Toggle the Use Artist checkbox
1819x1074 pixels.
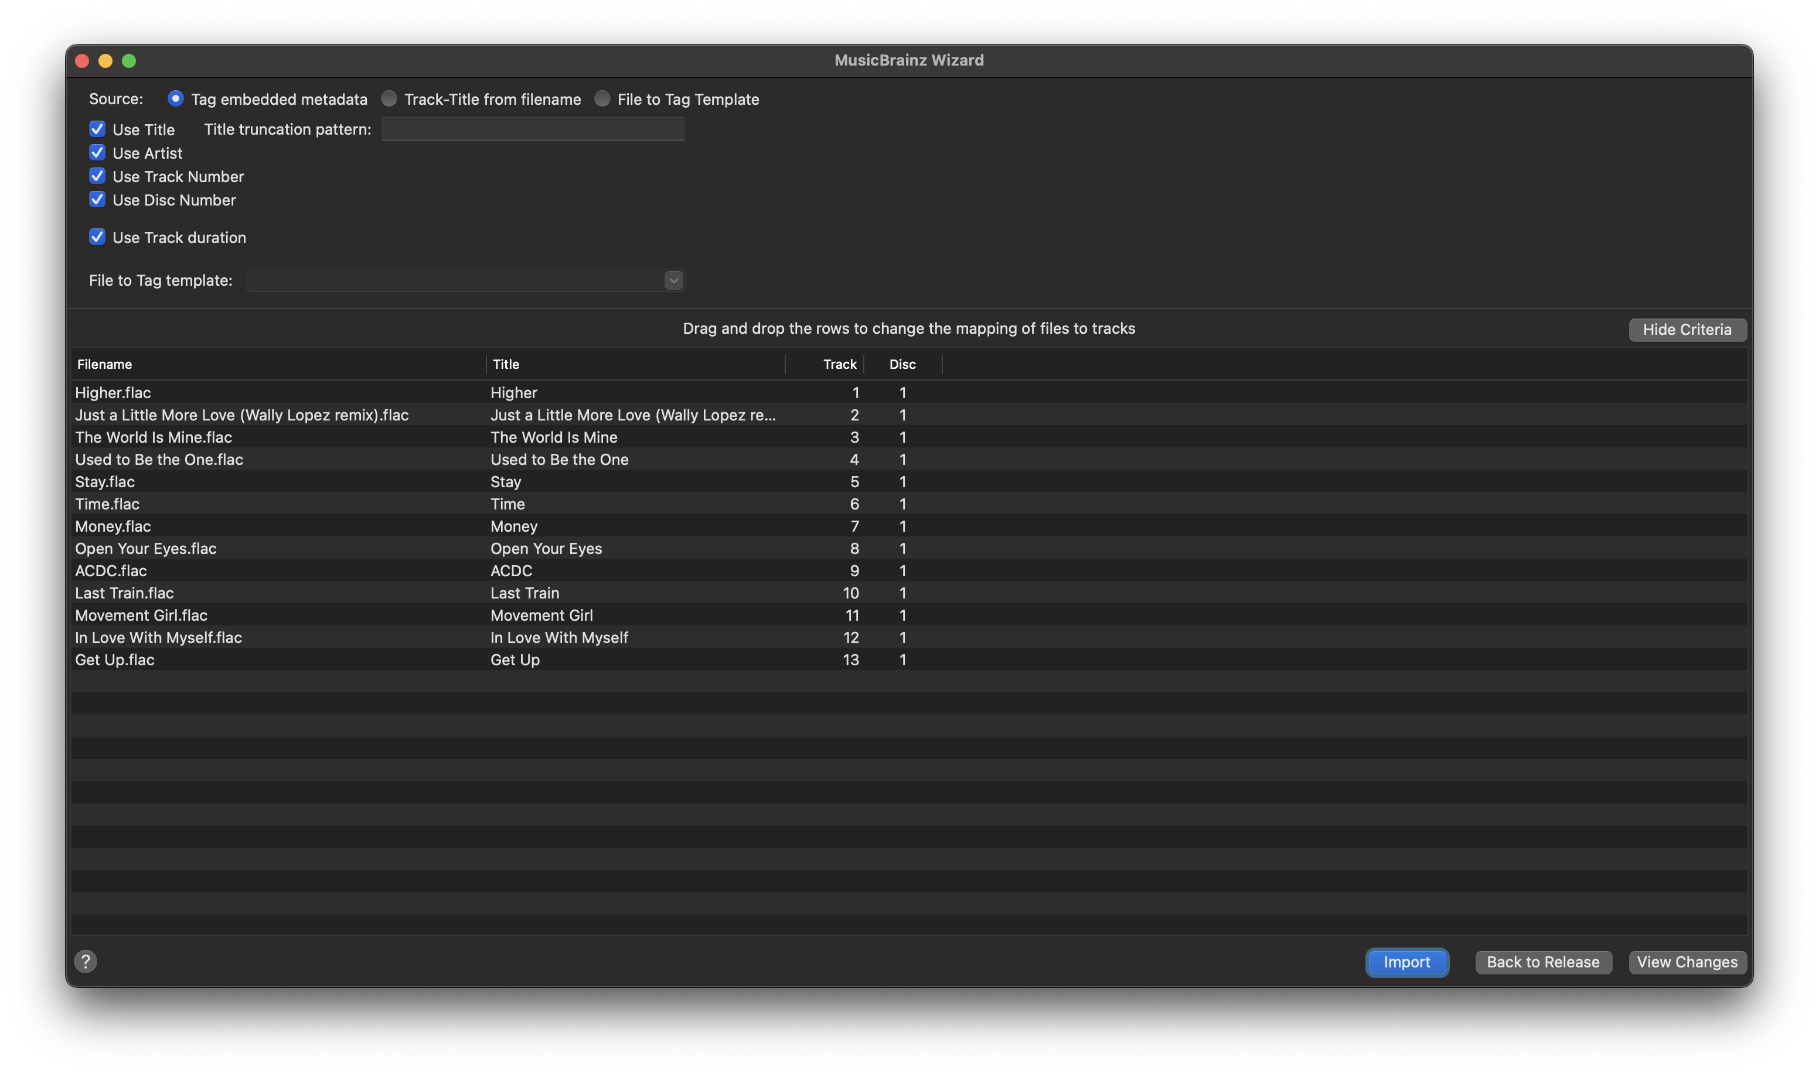point(97,153)
